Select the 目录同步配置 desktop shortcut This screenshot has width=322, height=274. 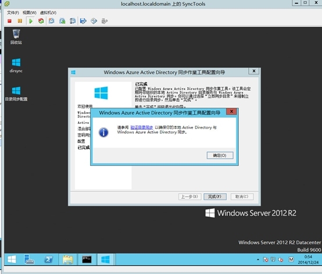(x=16, y=94)
